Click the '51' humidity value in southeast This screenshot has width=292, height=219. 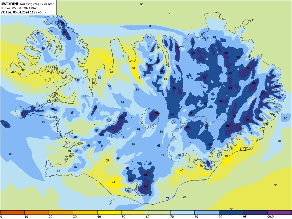pos(253,141)
